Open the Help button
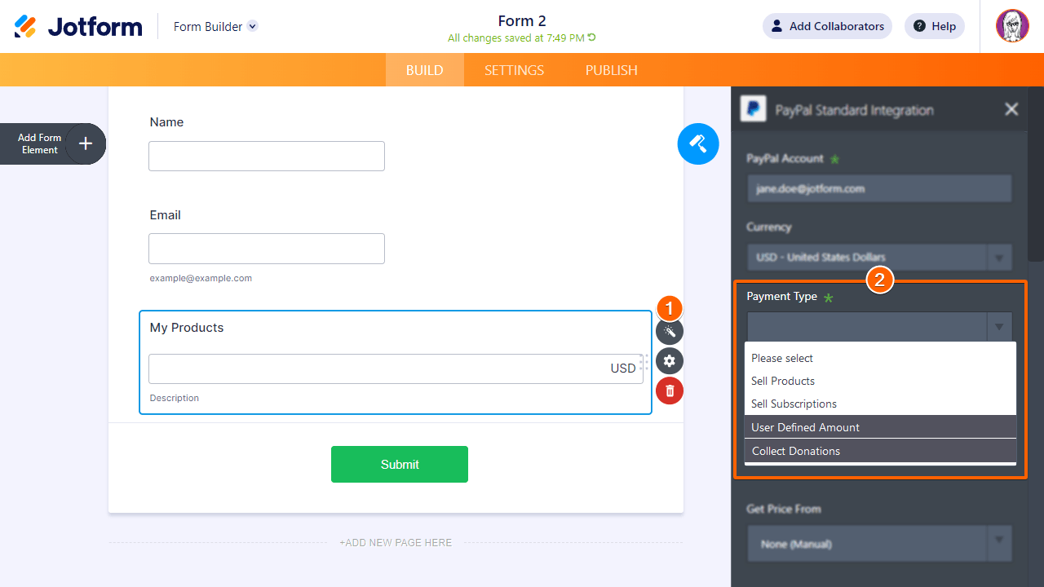1044x587 pixels. pos(935,26)
